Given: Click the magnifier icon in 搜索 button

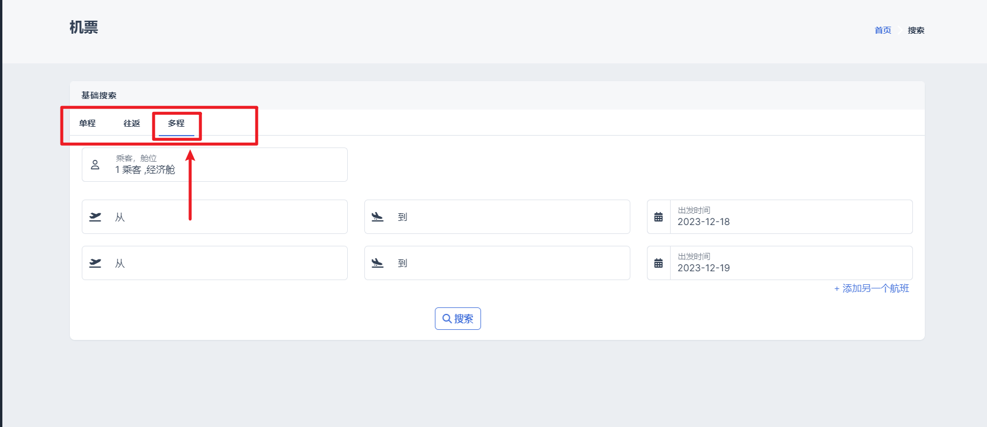Looking at the screenshot, I should pyautogui.click(x=447, y=319).
